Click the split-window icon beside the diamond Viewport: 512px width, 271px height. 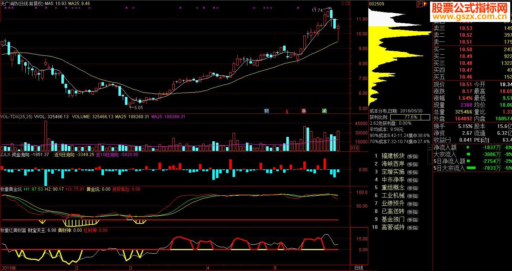pyautogui.click(x=347, y=4)
